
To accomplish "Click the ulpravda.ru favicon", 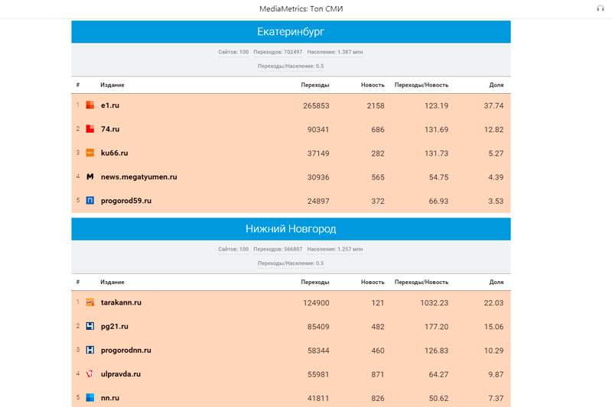I will [x=90, y=374].
